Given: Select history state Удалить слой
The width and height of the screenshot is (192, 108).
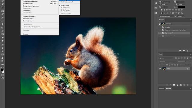Looking at the screenshot, I should (174, 33).
